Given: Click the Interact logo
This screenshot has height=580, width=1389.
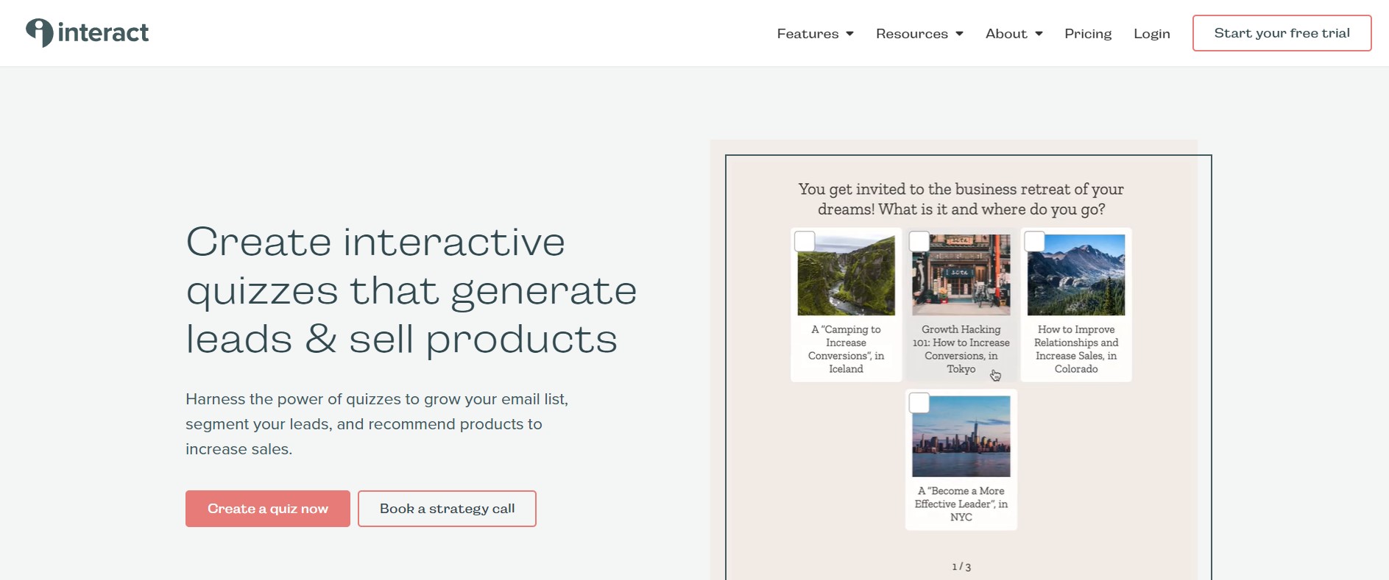Looking at the screenshot, I should (87, 32).
